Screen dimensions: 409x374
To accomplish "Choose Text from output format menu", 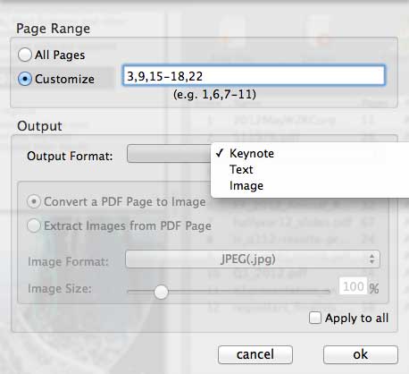I will (x=241, y=169).
